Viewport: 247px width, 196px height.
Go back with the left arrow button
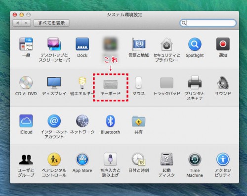coord(17,23)
